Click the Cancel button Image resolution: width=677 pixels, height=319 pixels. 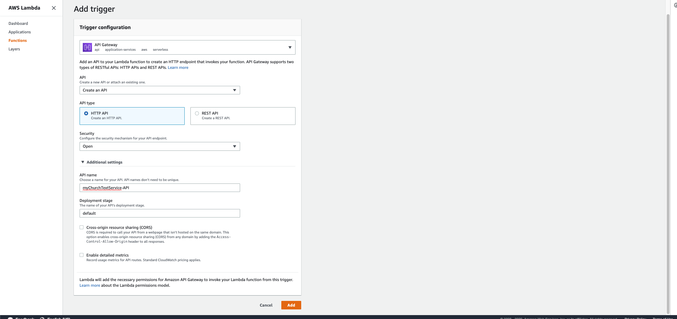click(x=266, y=305)
